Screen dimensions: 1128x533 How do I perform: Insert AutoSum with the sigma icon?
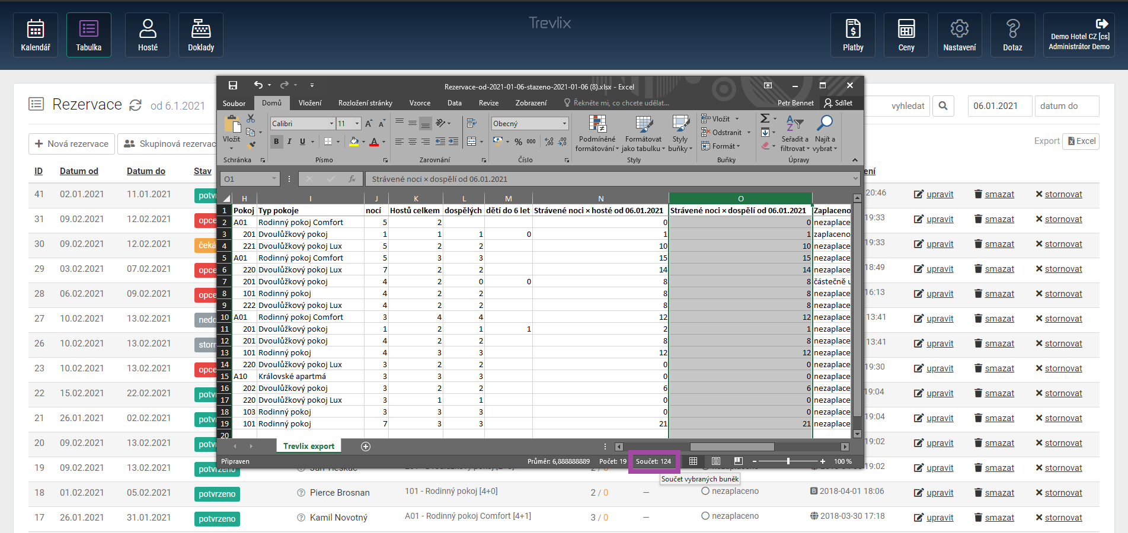pyautogui.click(x=765, y=118)
